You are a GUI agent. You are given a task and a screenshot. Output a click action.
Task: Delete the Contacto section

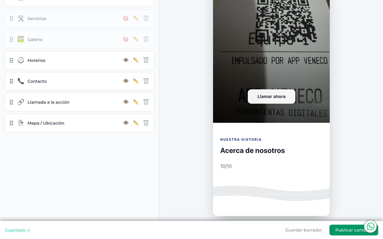pyautogui.click(x=146, y=81)
